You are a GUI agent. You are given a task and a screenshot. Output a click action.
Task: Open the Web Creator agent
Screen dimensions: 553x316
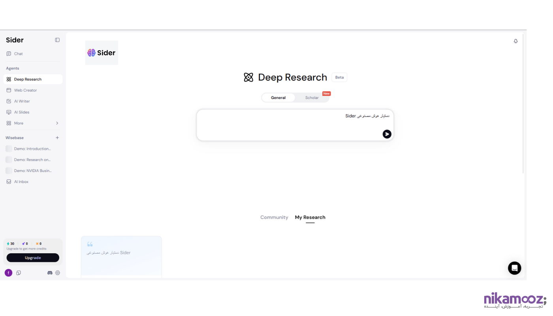[25, 90]
